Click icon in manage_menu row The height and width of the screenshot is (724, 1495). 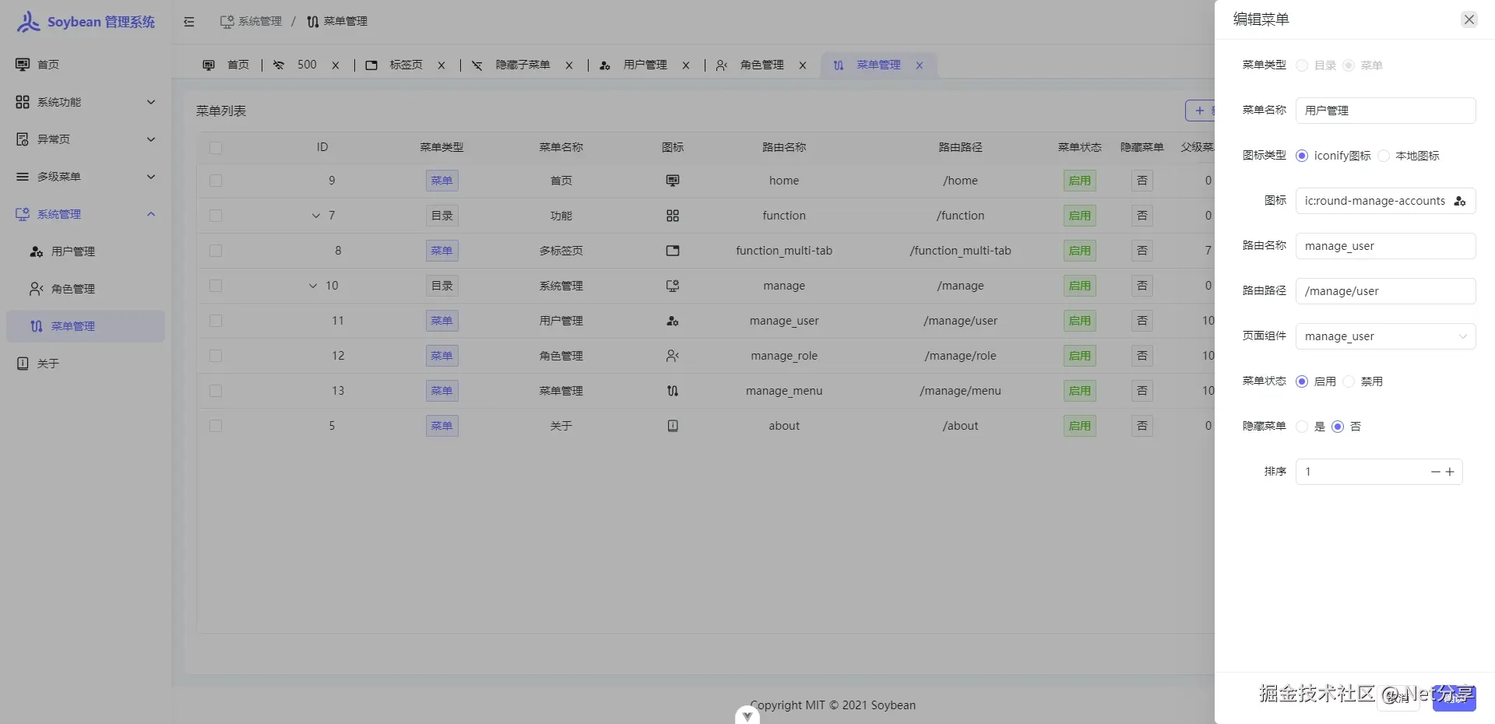pyautogui.click(x=673, y=391)
